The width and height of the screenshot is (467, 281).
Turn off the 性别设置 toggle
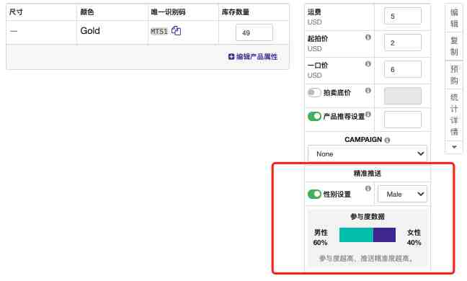(314, 194)
